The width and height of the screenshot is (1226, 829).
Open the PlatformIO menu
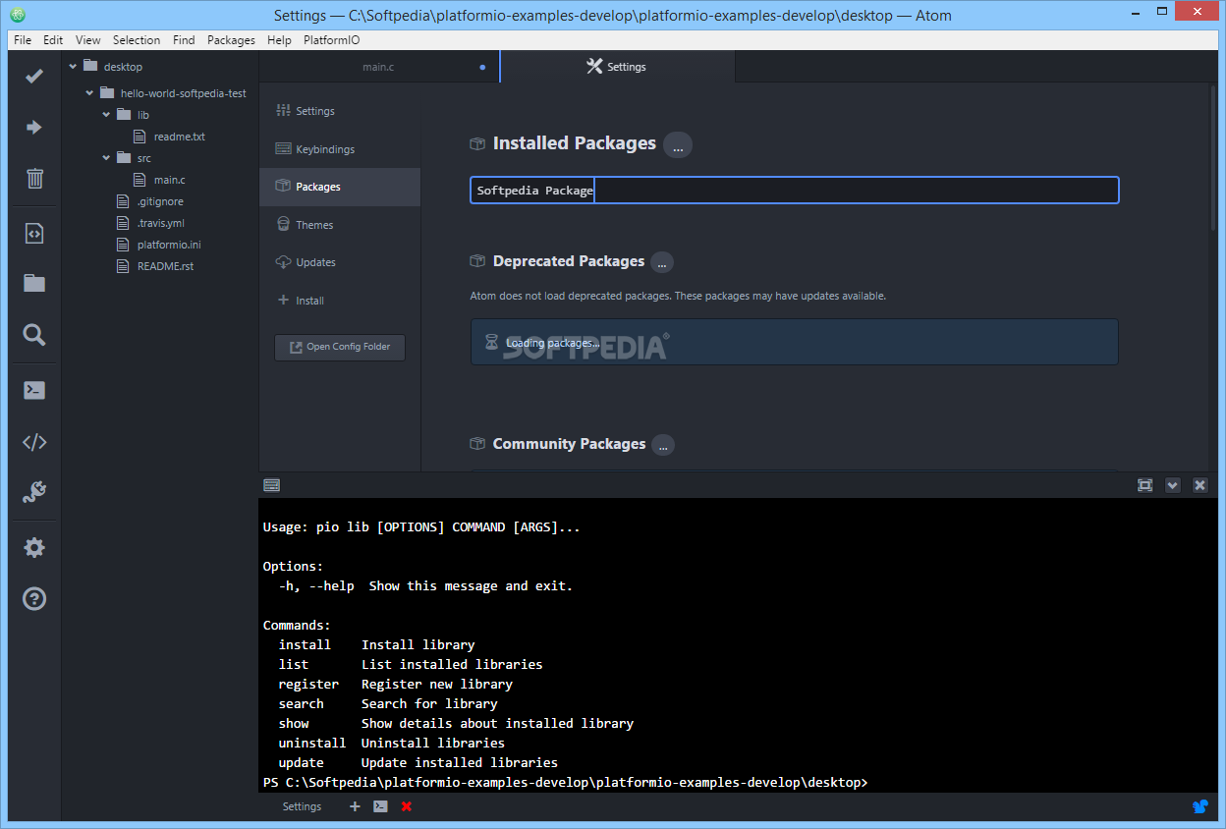332,40
